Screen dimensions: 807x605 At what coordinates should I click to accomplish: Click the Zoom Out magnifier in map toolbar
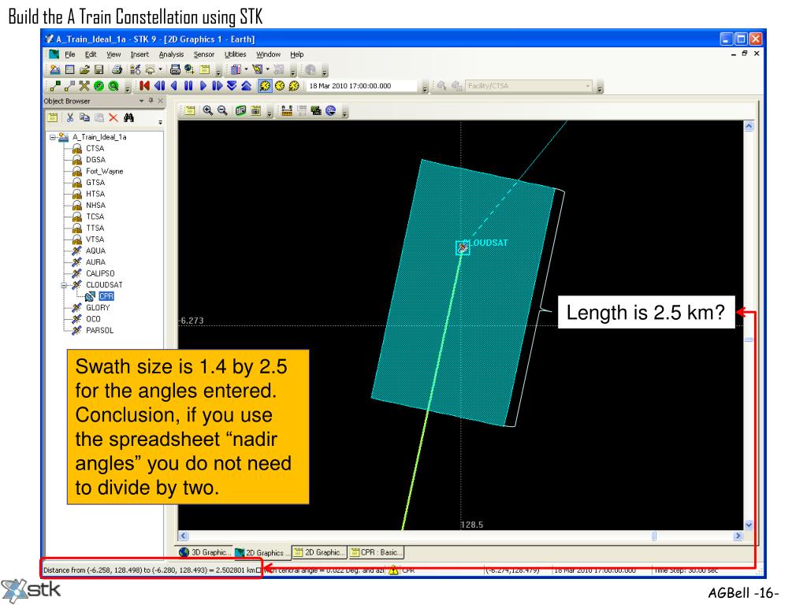click(222, 110)
